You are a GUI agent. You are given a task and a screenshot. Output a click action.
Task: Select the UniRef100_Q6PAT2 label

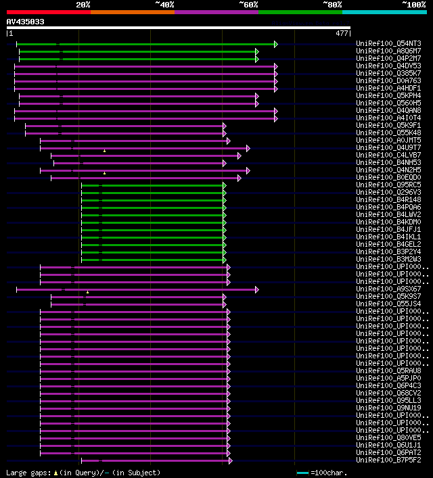coord(388,453)
